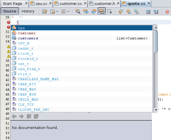Screen dimensions: 171x140
Task: Open the Back navigation dropdown arrow
Action: 57,12
